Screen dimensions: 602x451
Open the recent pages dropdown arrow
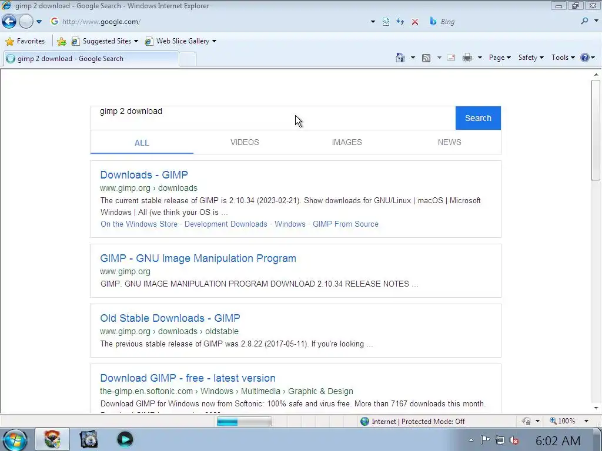pyautogui.click(x=39, y=22)
